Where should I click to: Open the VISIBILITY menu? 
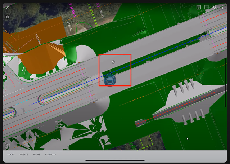coord(50,154)
